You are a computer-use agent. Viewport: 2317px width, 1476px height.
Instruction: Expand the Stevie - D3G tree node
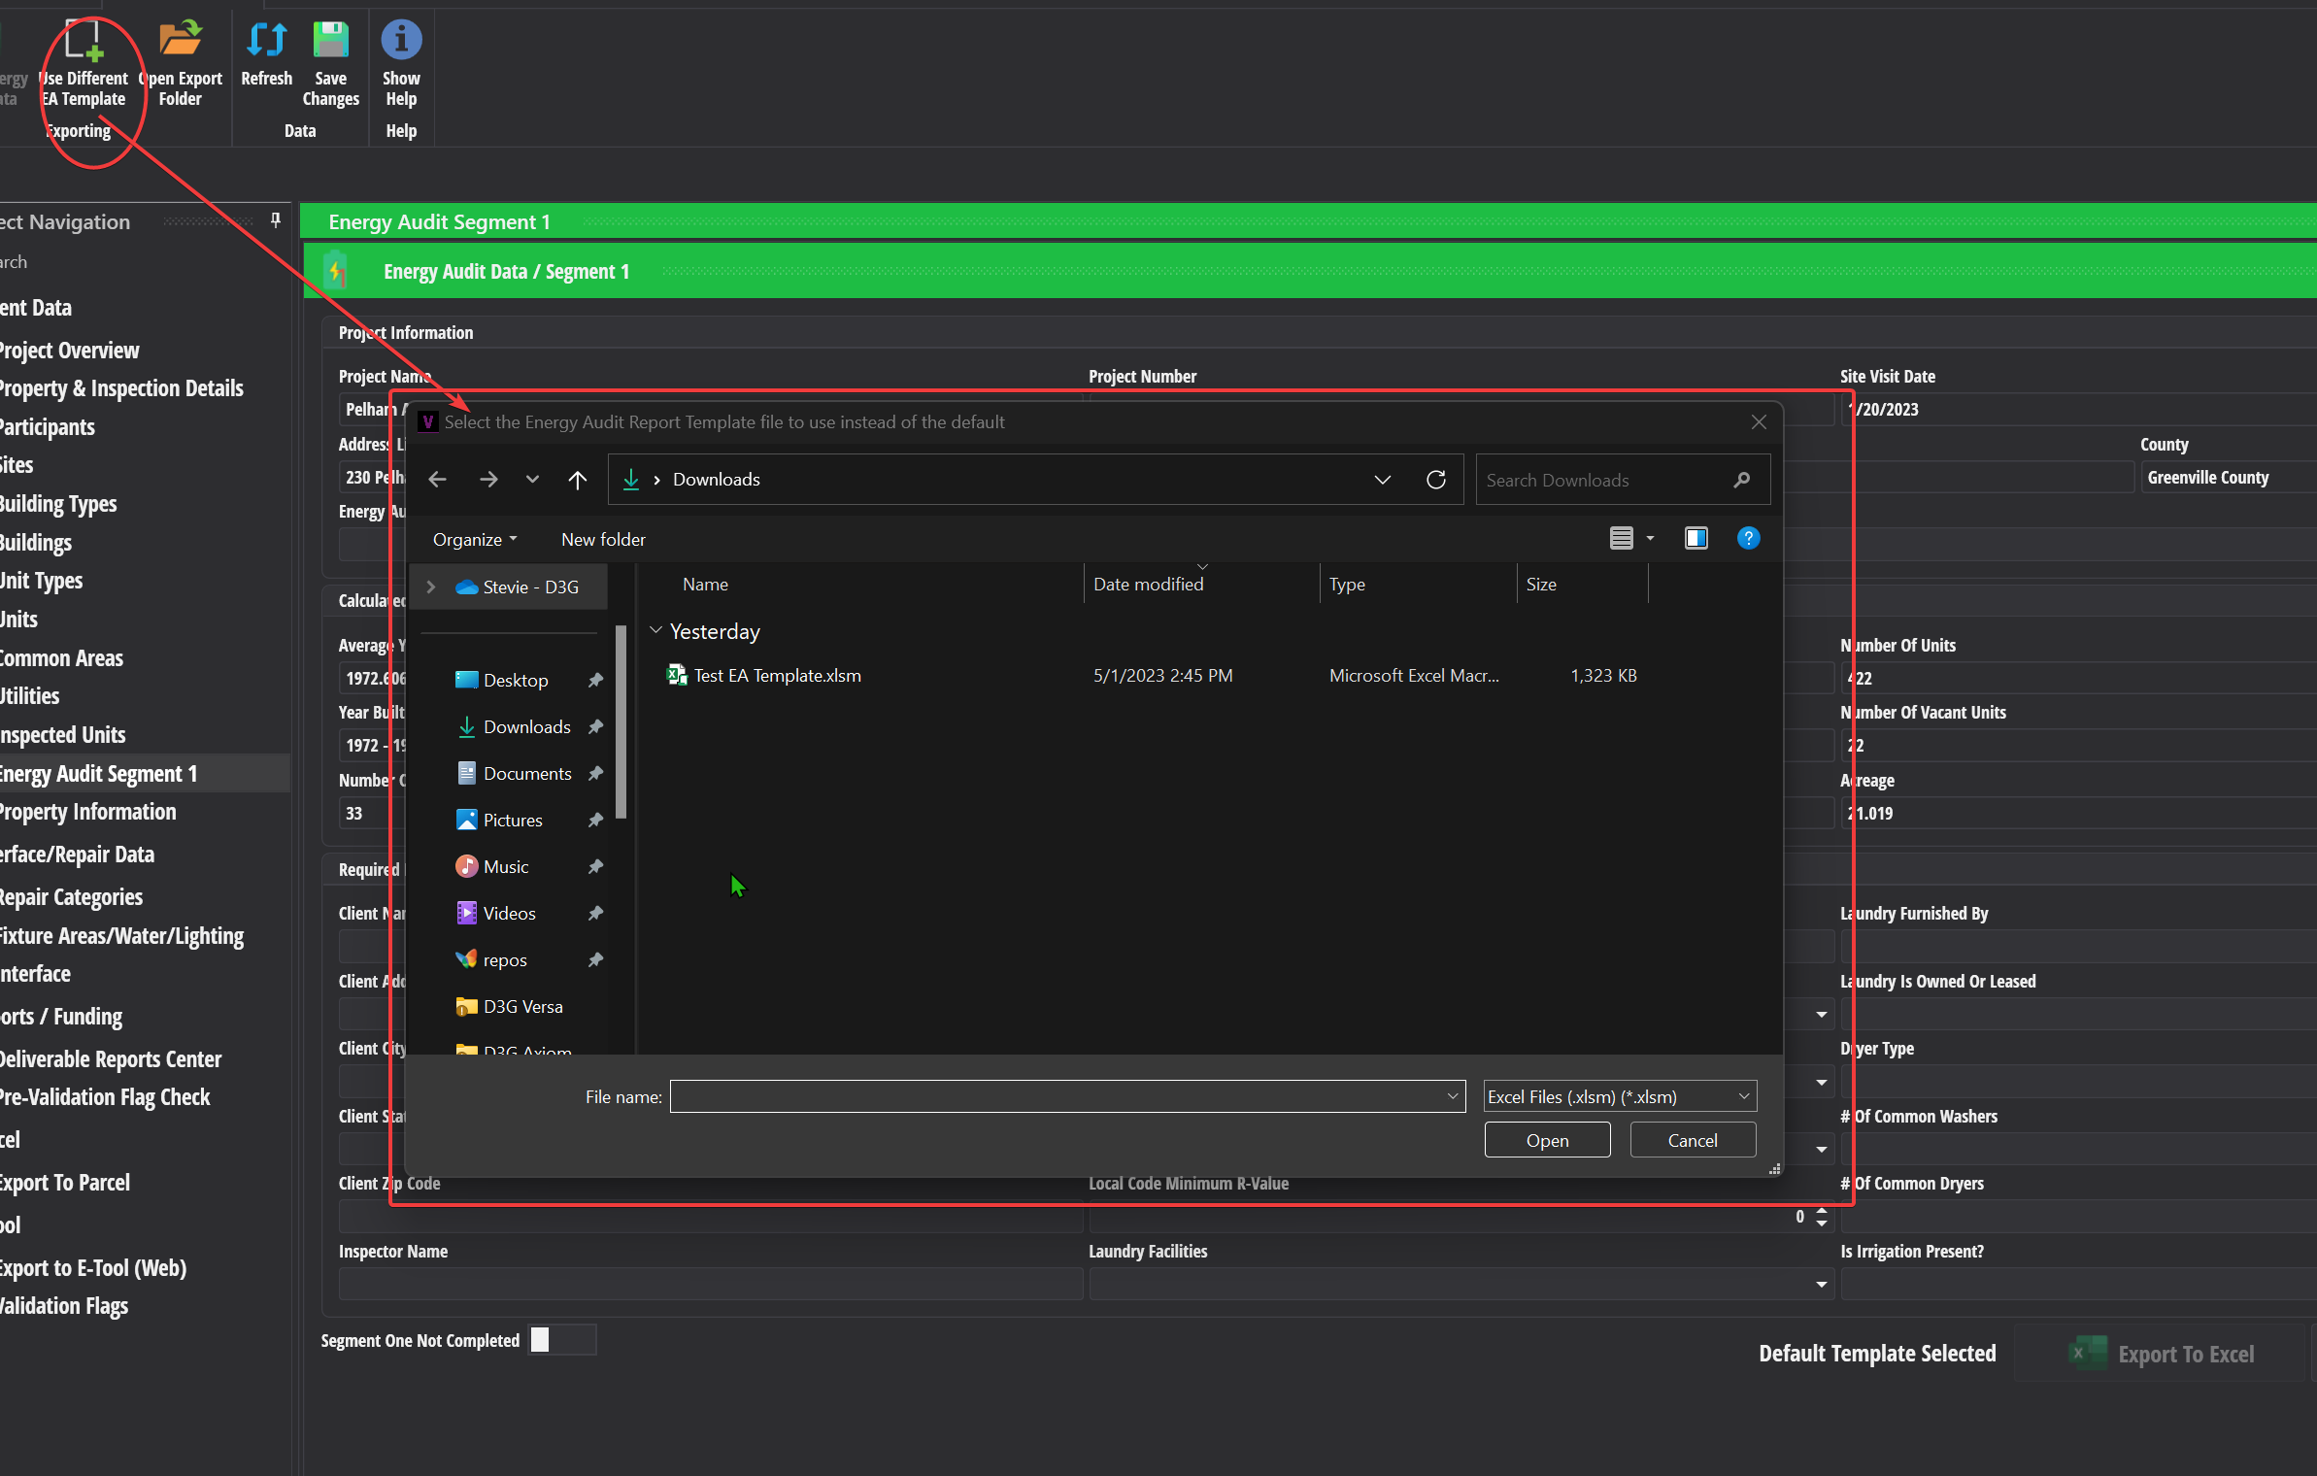pos(430,587)
